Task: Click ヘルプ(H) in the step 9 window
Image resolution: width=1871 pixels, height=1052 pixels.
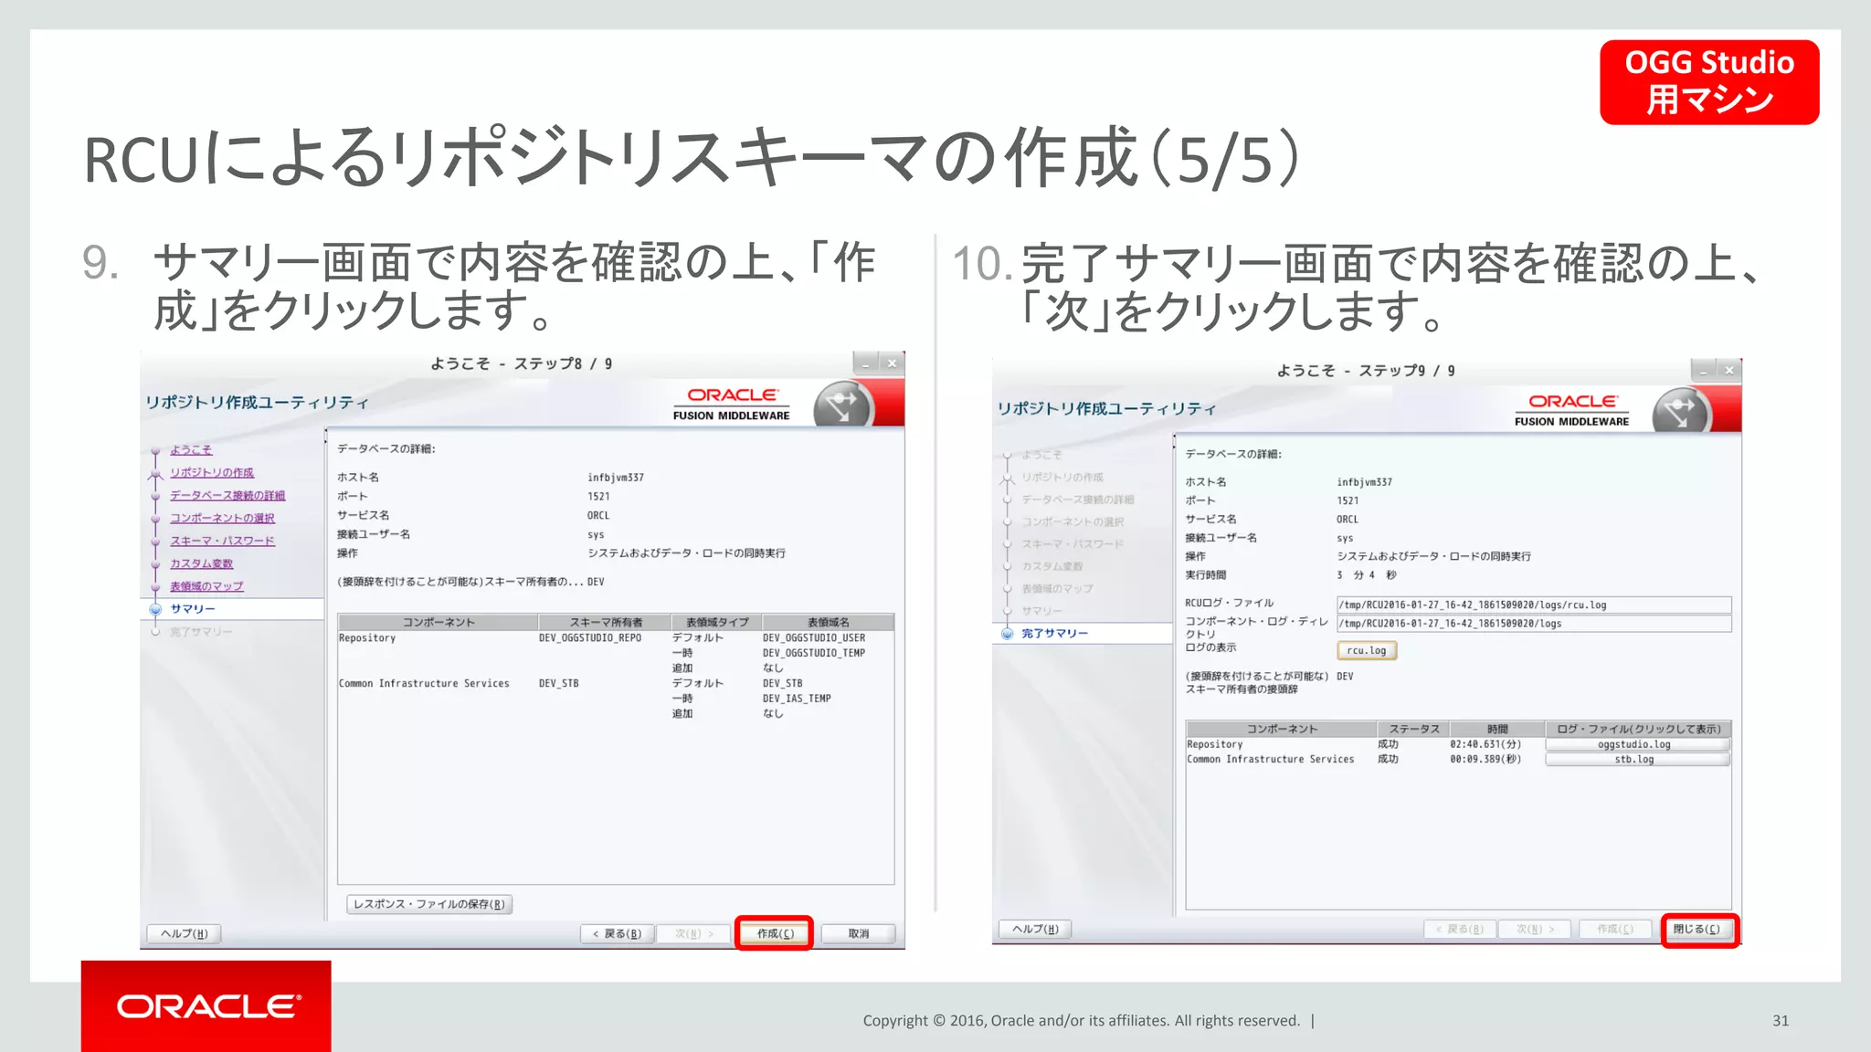Action: tap(1035, 929)
